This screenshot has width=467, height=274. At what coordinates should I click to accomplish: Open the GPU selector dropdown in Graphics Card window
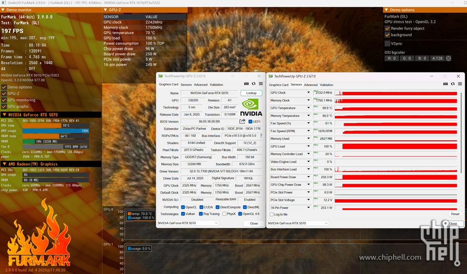point(188,223)
